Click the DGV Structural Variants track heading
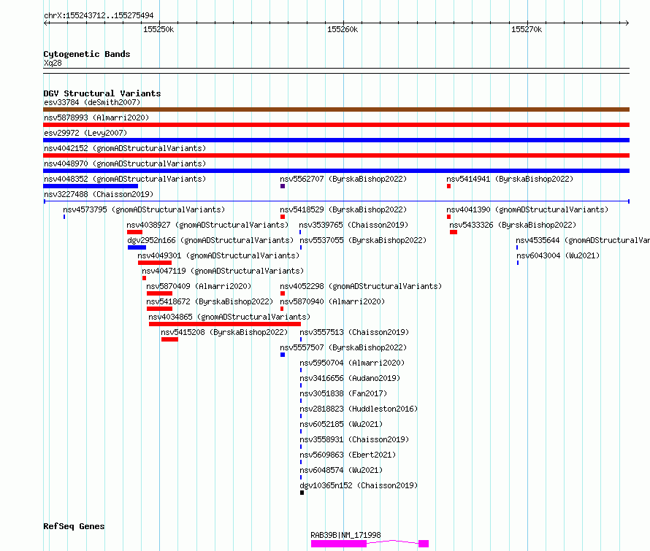The image size is (650, 551). pyautogui.click(x=102, y=93)
